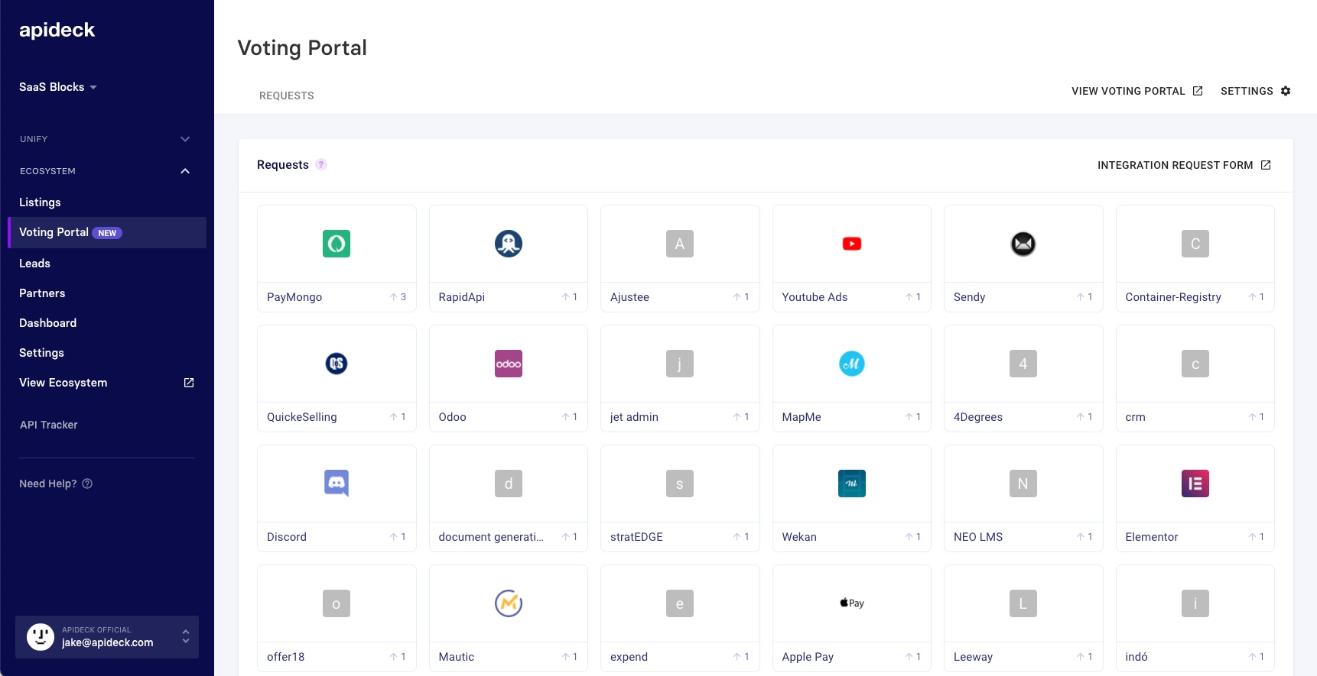Image resolution: width=1317 pixels, height=676 pixels.
Task: Click the NEW badge beside Voting Portal
Action: [x=107, y=233]
